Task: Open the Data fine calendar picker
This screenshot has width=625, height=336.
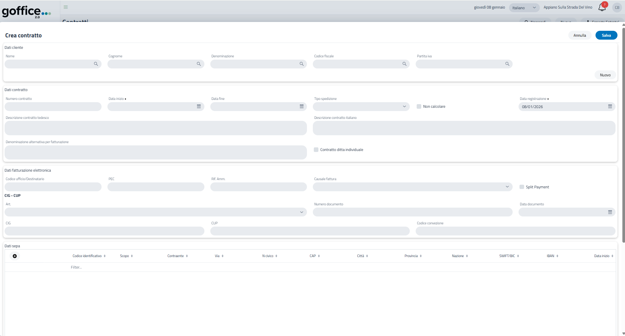Action: (302, 107)
